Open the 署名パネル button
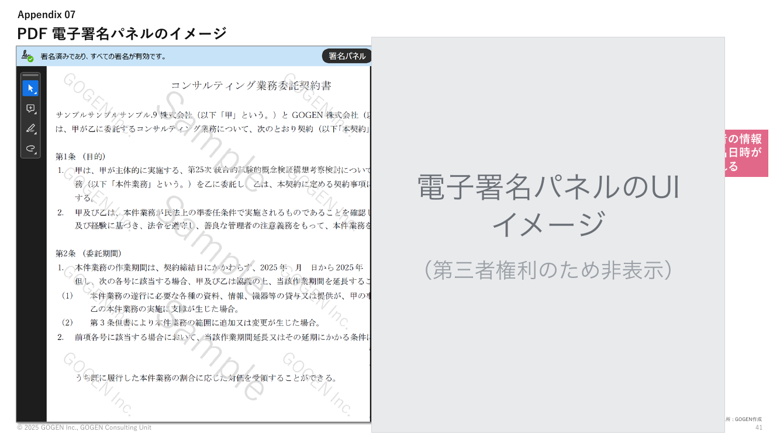 [347, 56]
